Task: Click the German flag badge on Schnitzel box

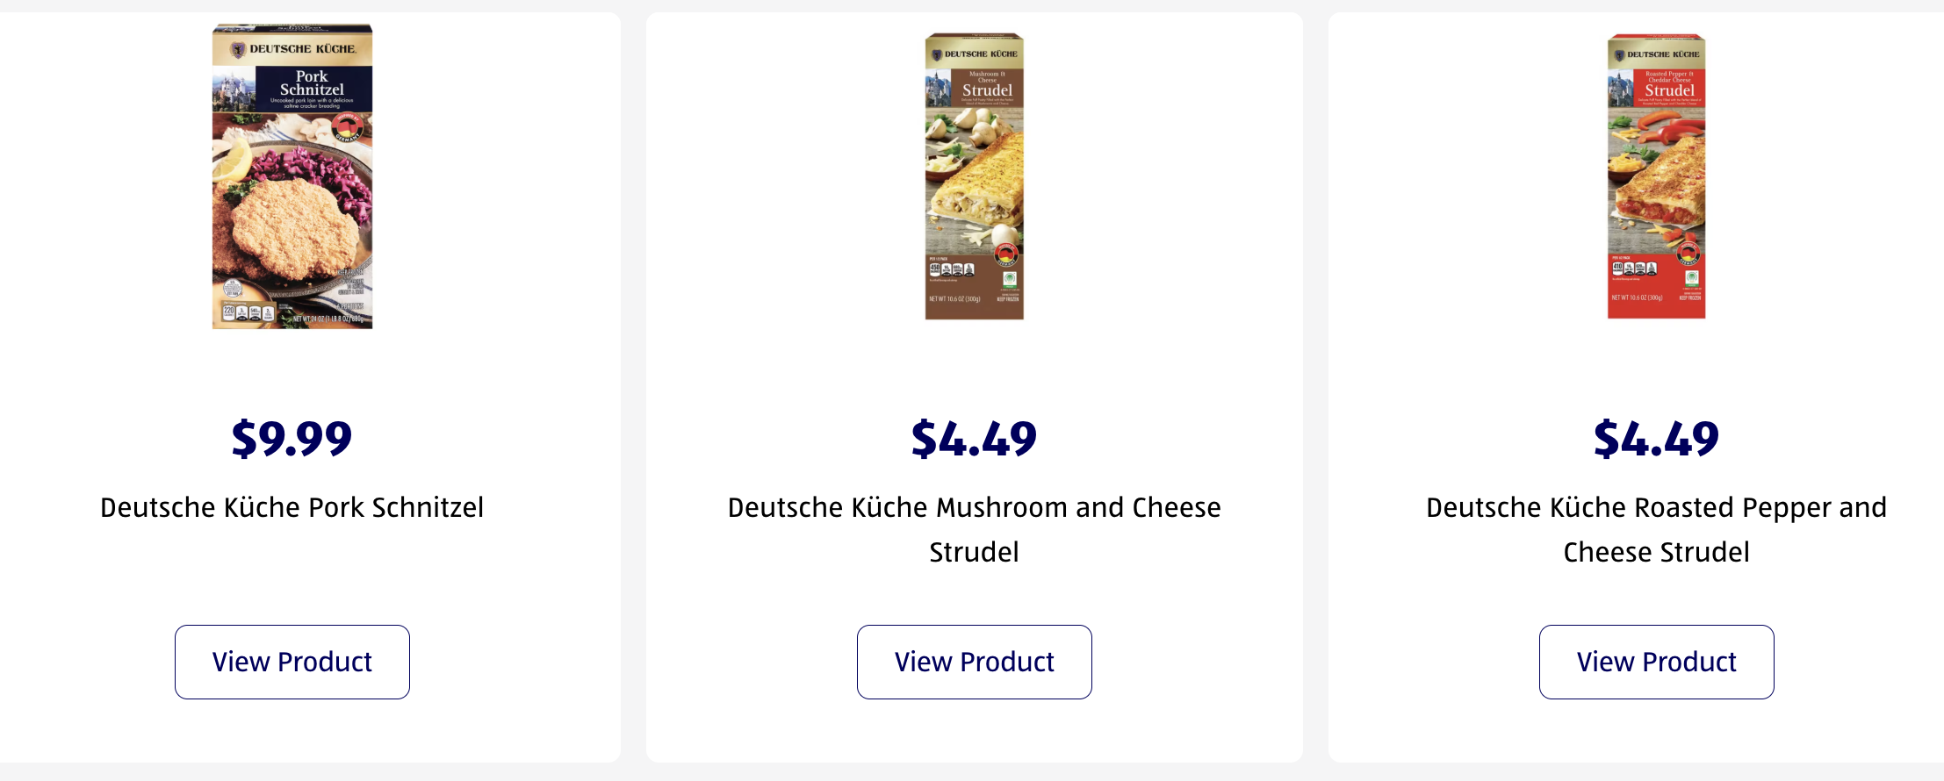Action: pyautogui.click(x=348, y=128)
